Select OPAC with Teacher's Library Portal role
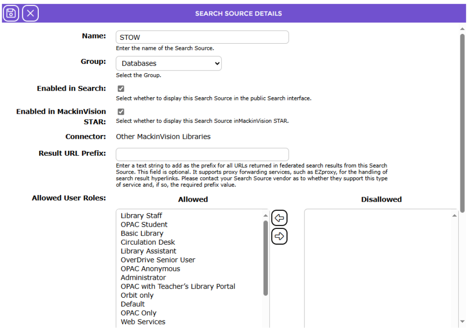Screen dimensions: 468x328 (x=178, y=286)
